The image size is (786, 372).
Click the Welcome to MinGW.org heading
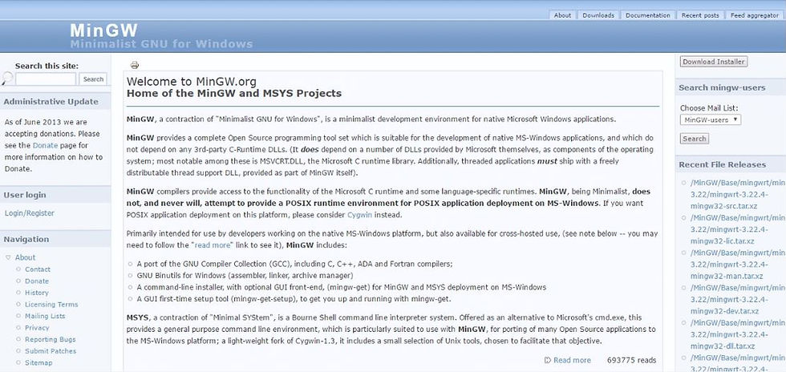(x=192, y=82)
